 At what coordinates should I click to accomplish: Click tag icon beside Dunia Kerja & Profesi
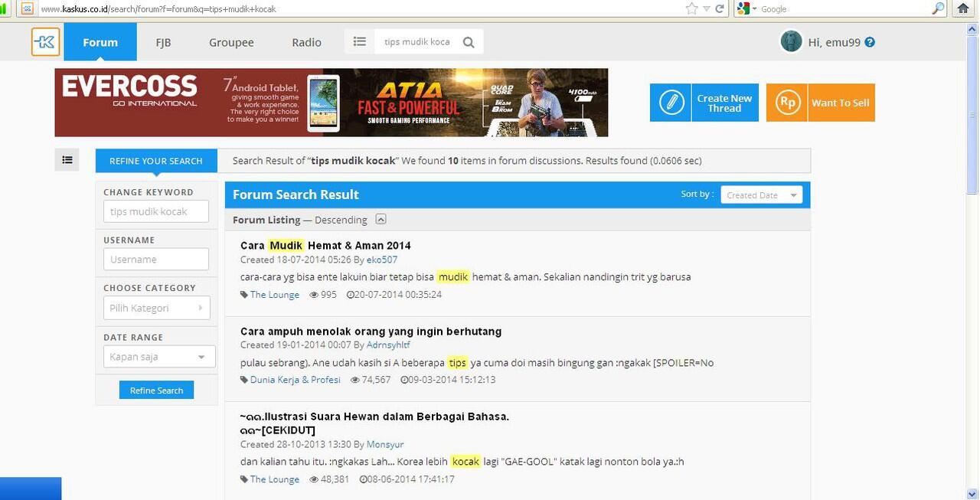coord(244,380)
